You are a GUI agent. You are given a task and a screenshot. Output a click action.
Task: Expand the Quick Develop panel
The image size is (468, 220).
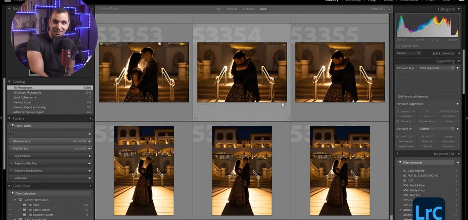coord(459,53)
